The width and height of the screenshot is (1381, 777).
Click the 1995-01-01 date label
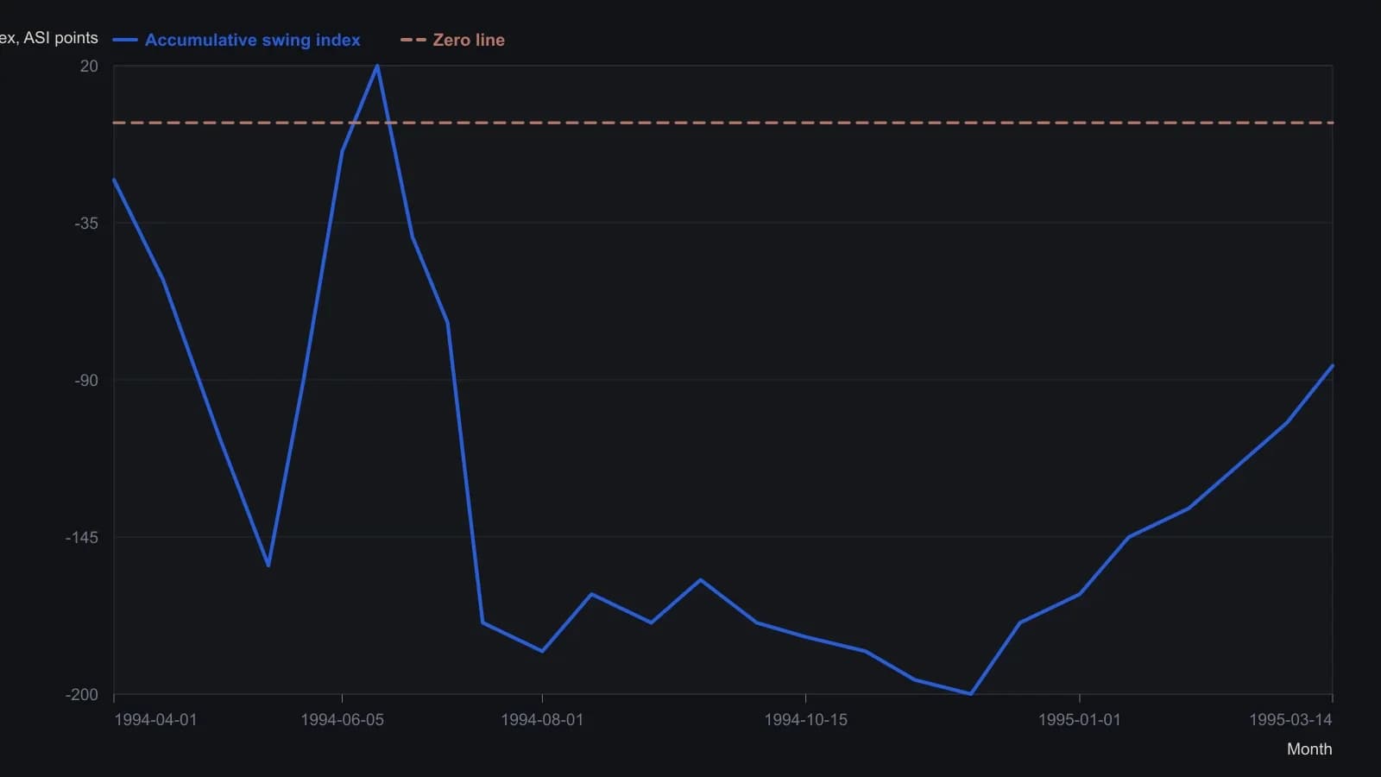click(x=1079, y=720)
